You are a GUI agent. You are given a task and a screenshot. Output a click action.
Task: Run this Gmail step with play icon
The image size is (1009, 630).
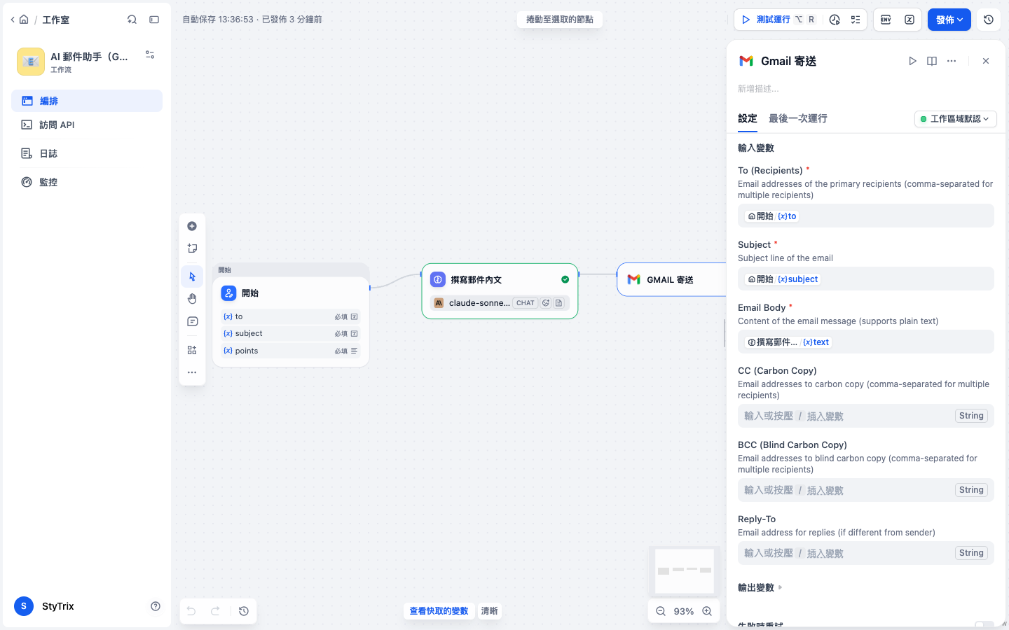912,61
